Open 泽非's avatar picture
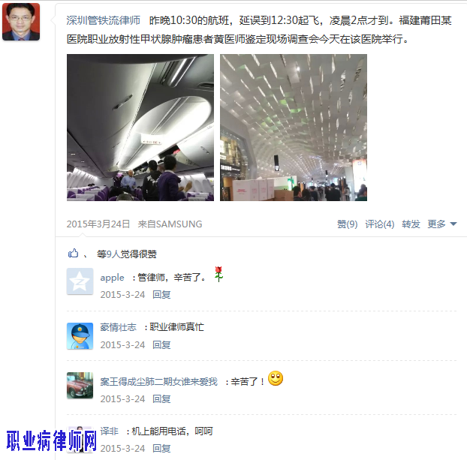Screen dimensions: 467x460 pyautogui.click(x=80, y=440)
